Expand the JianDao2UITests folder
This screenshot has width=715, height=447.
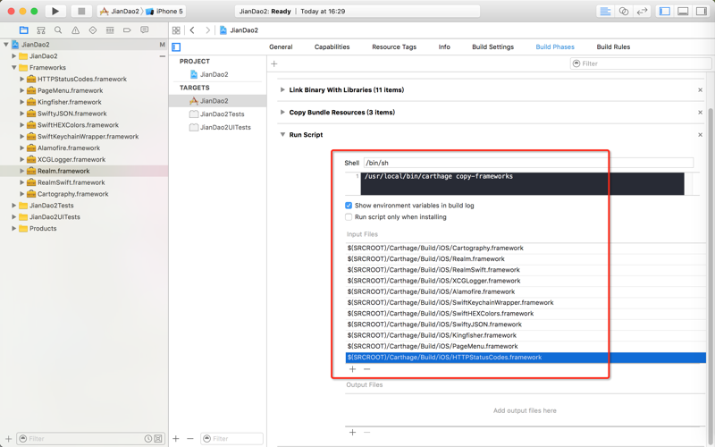pos(13,216)
